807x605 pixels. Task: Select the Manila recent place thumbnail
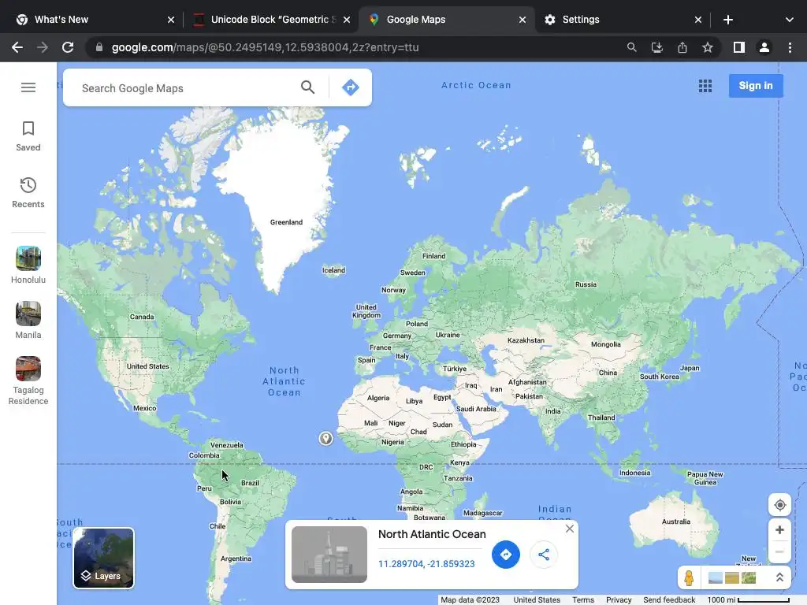coord(28,314)
